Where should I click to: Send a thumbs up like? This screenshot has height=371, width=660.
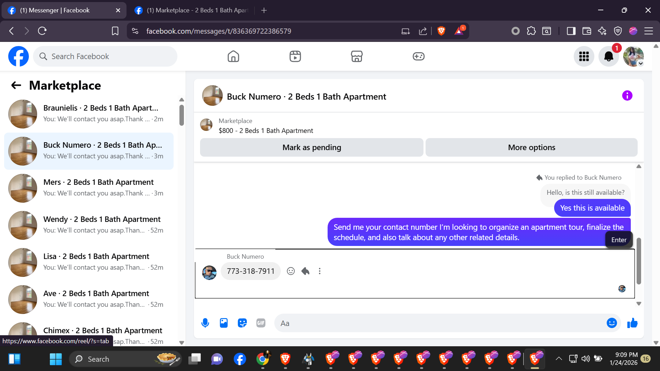click(x=632, y=323)
